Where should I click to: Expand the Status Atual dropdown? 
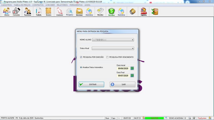pyautogui.click(x=132, y=49)
